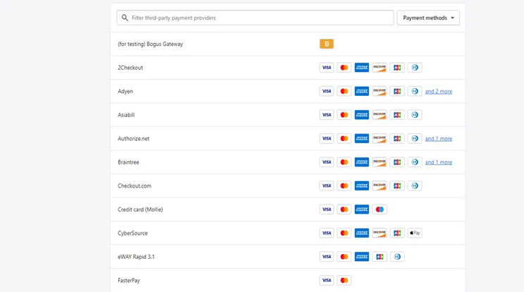The width and height of the screenshot is (524, 292).
Task: Click the Visa icon in FasterPay row
Action: pos(327,280)
